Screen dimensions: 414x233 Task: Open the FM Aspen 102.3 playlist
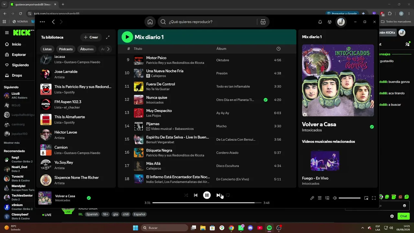pos(76,104)
